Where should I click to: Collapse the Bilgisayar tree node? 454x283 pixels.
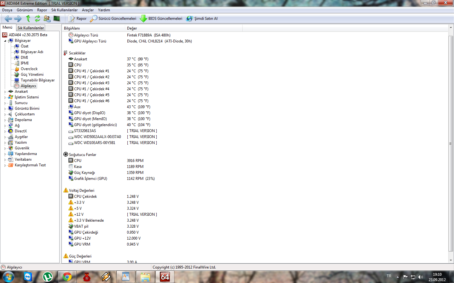[x=5, y=41]
